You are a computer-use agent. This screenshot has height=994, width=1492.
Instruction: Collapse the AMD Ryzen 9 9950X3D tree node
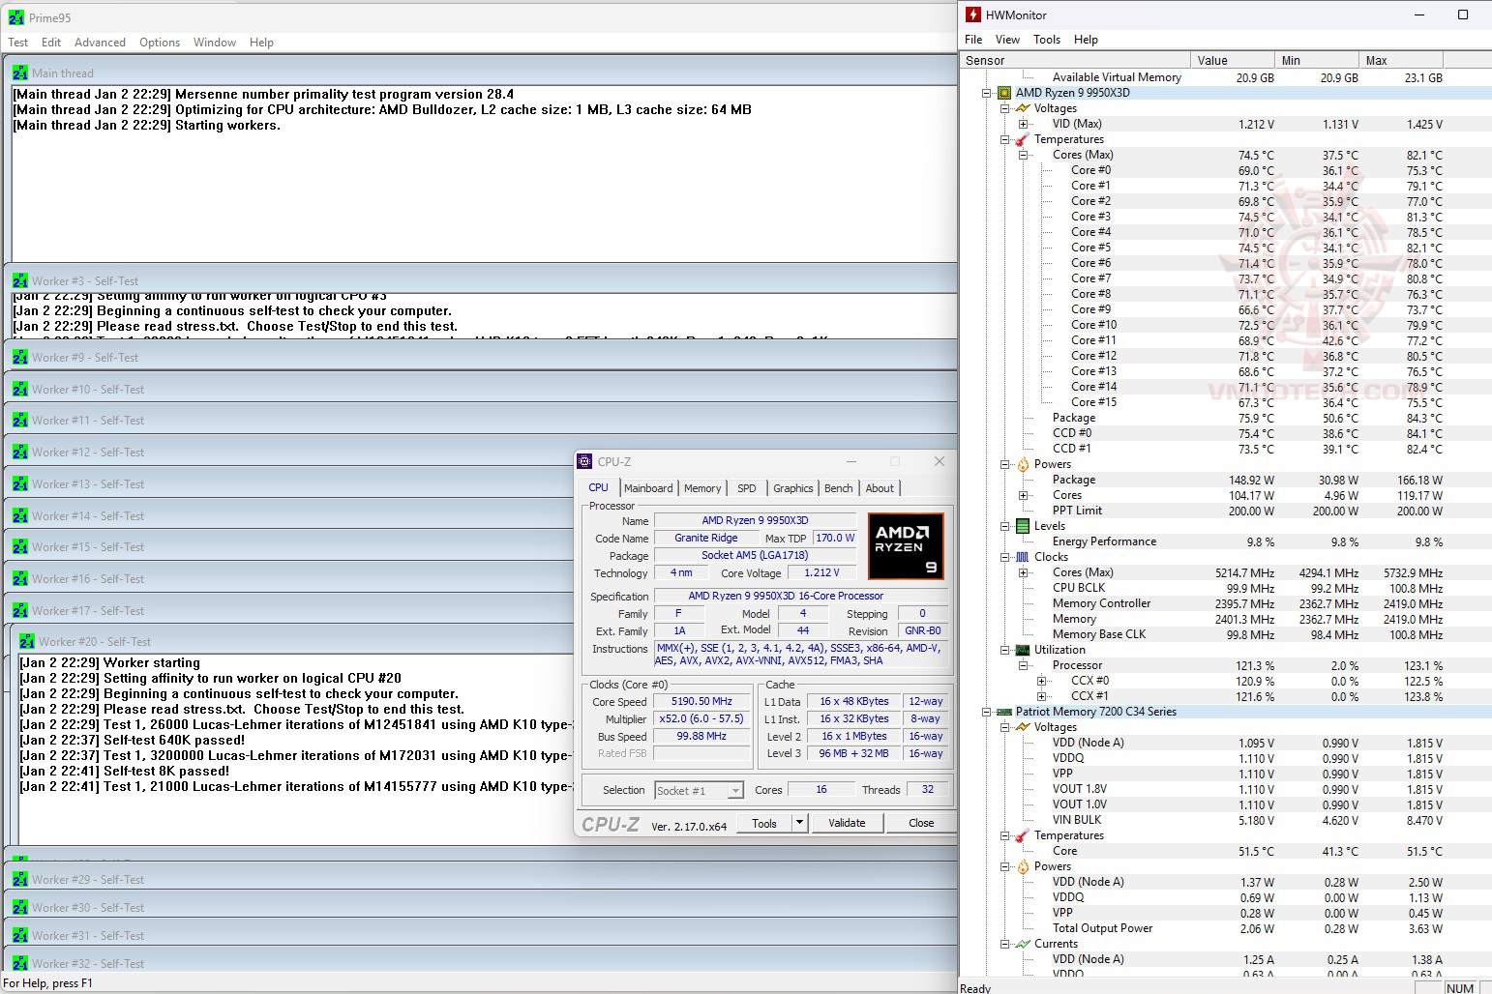pyautogui.click(x=986, y=93)
